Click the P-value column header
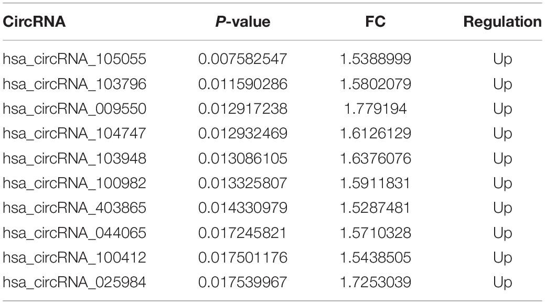This screenshot has width=545, height=304. tap(243, 21)
